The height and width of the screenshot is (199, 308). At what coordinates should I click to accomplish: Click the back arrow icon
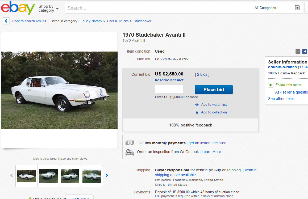6,21
